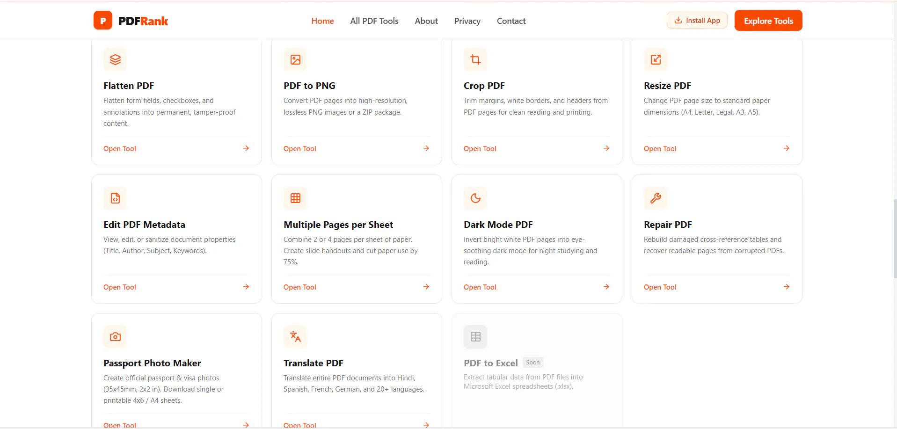The height and width of the screenshot is (429, 897).
Task: Open Tool link for Repair PDF
Action: pyautogui.click(x=660, y=287)
